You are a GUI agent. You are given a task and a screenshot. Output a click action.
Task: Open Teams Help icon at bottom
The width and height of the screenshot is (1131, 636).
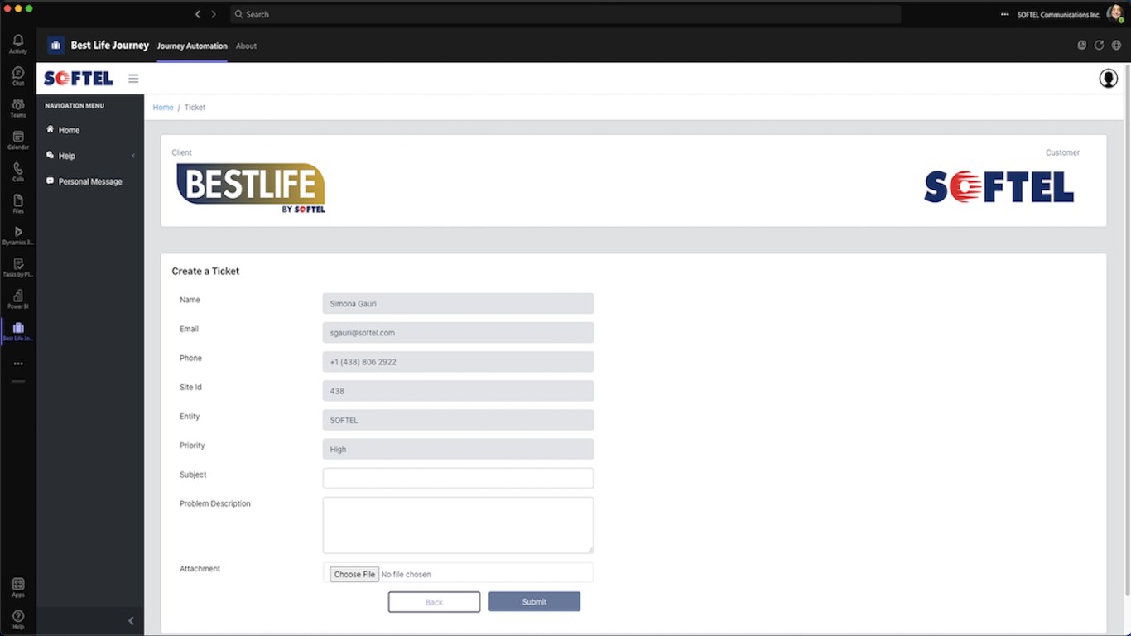pos(17,619)
